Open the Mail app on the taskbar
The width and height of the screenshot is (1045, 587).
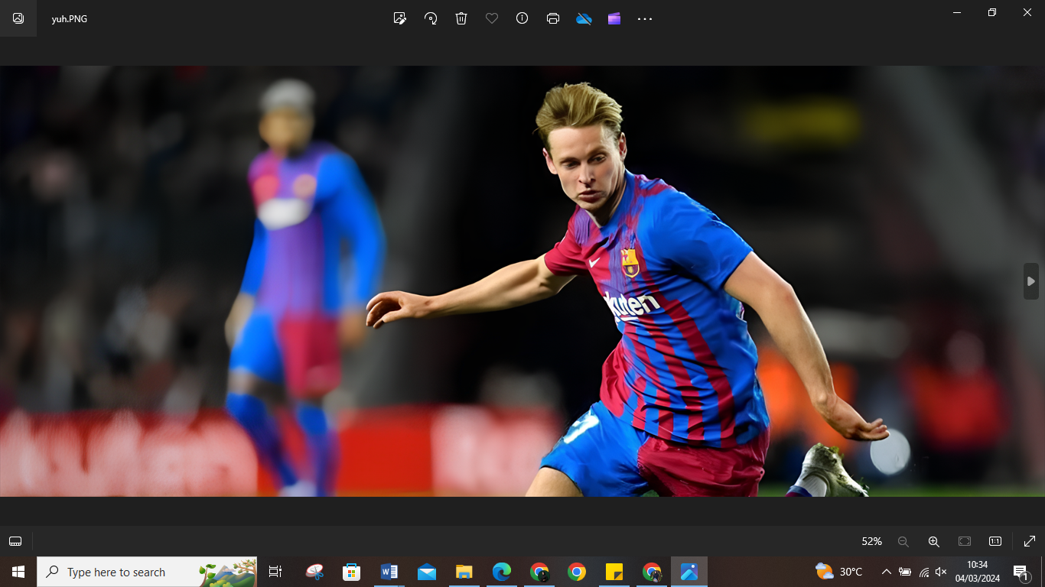point(427,572)
